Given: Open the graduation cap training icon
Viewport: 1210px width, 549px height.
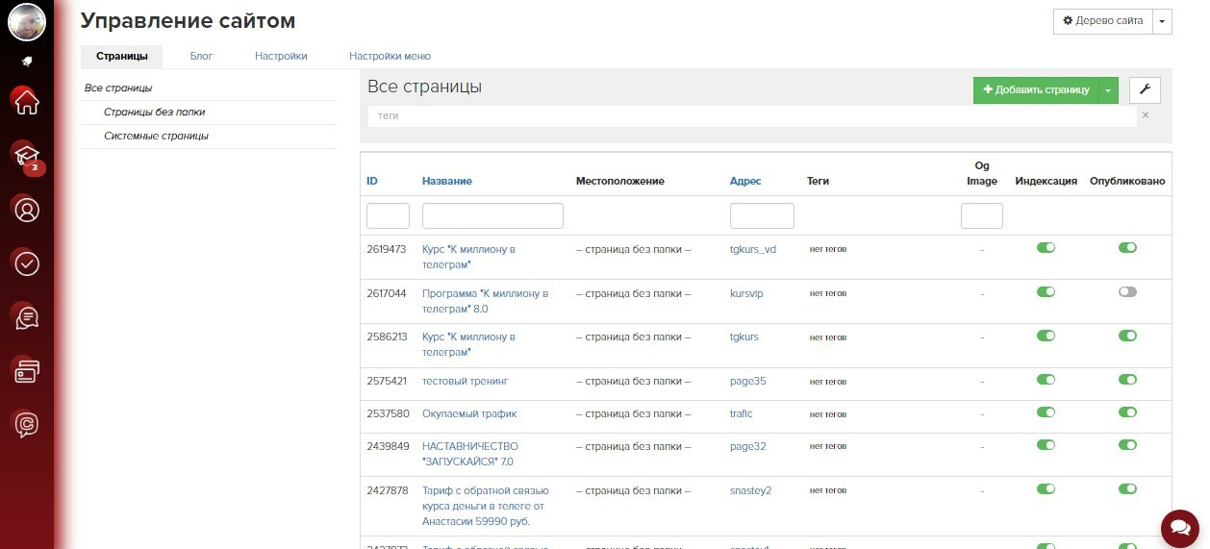Looking at the screenshot, I should click(x=25, y=154).
